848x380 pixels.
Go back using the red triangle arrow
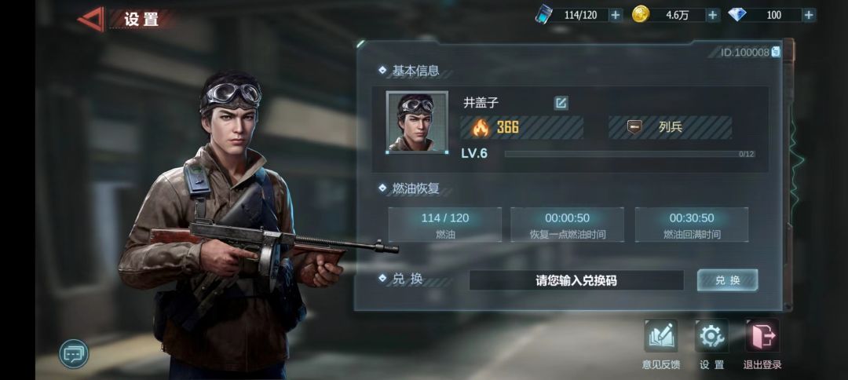point(91,19)
